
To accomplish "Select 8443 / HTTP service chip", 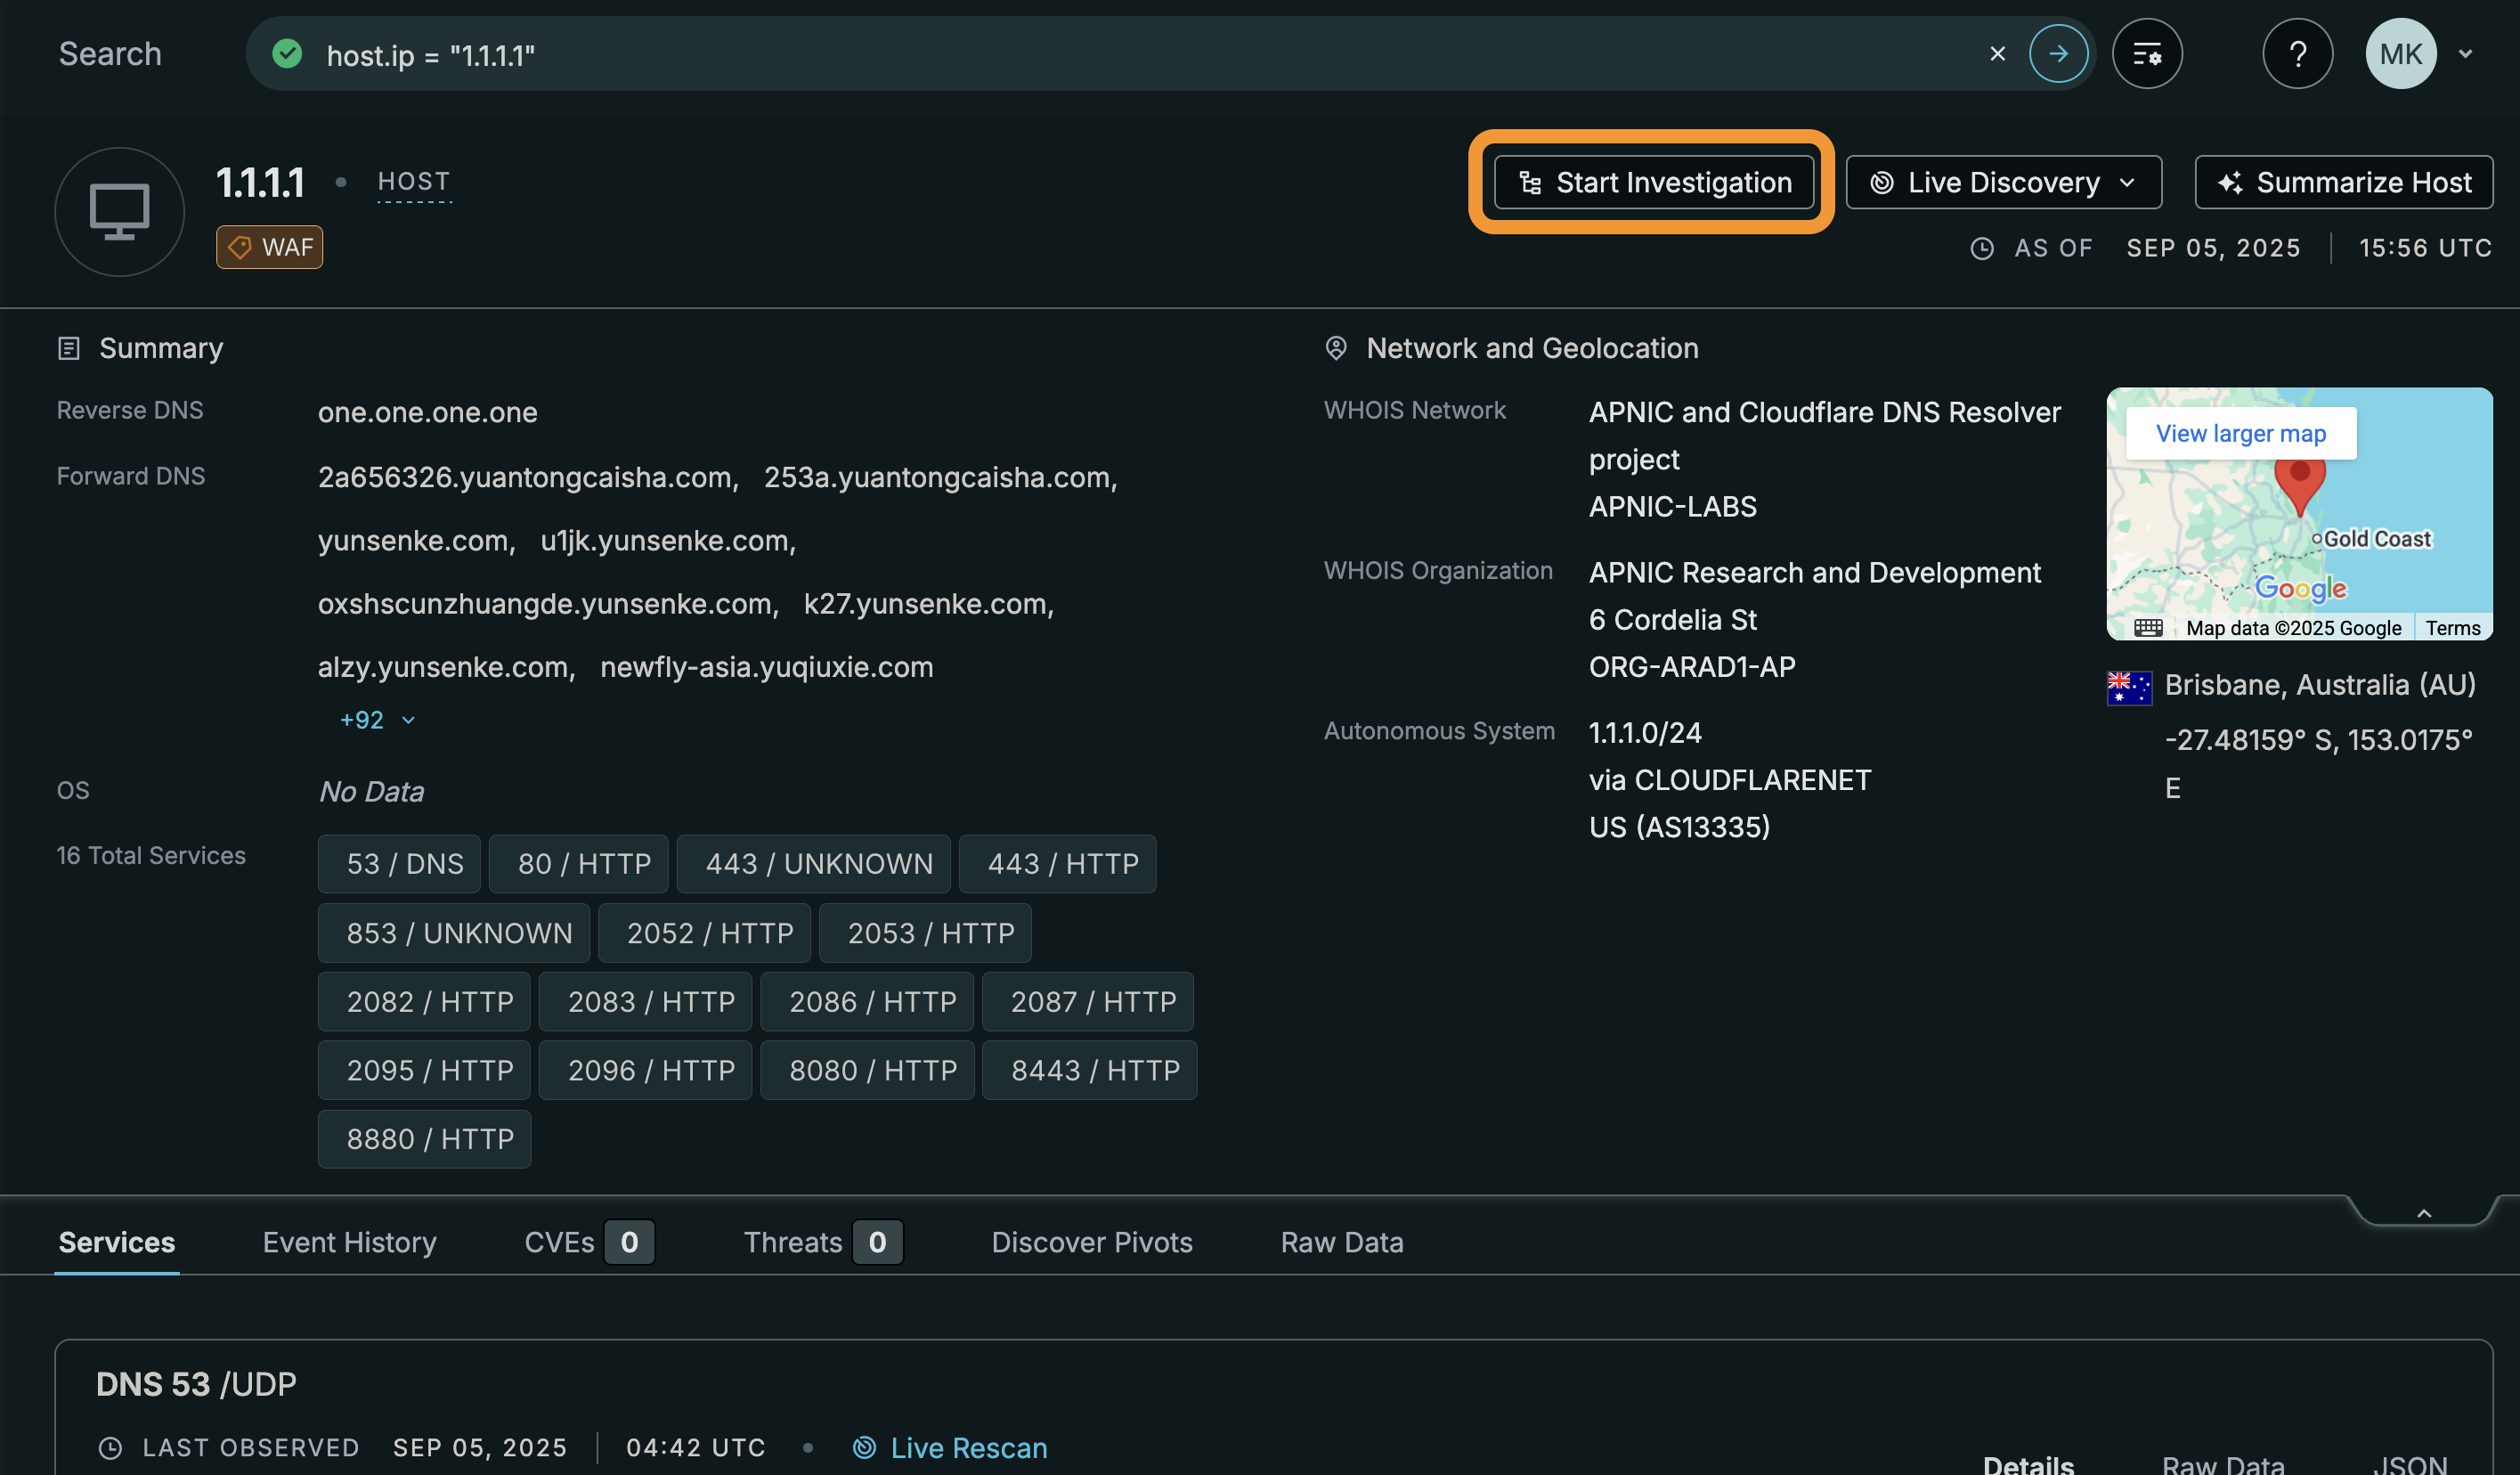I will tap(1089, 1071).
